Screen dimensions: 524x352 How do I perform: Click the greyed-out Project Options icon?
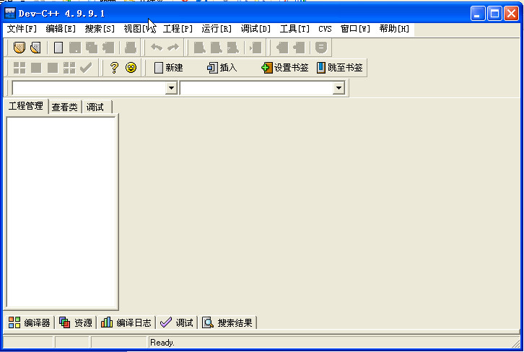(x=320, y=48)
